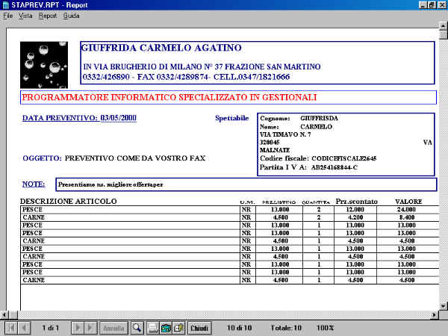
Task: Print the report using the printer icon
Action: point(153,328)
